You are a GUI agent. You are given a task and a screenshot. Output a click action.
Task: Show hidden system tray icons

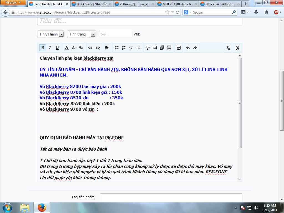(236, 208)
